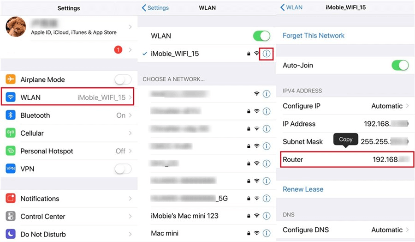The height and width of the screenshot is (242, 415).
Task: Open the WLAN iMobie_WIFI_15 settings row
Action: click(x=67, y=97)
